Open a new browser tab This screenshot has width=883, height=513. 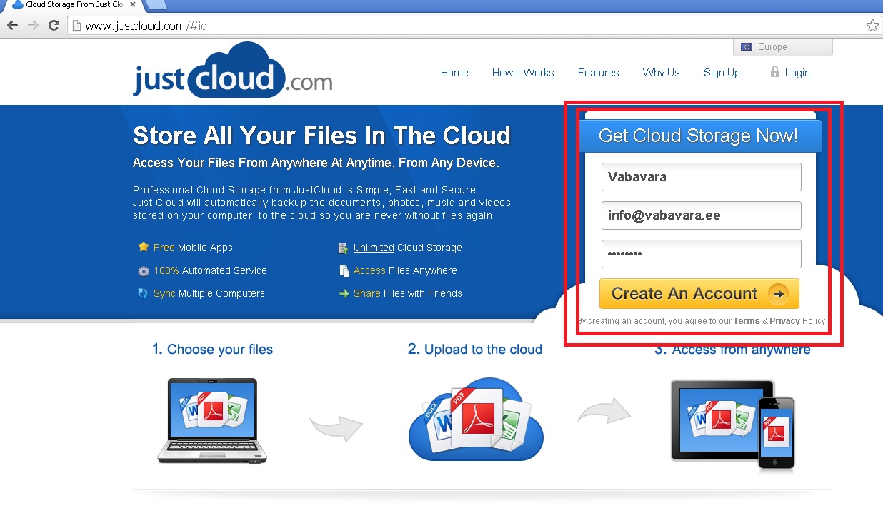pyautogui.click(x=156, y=4)
